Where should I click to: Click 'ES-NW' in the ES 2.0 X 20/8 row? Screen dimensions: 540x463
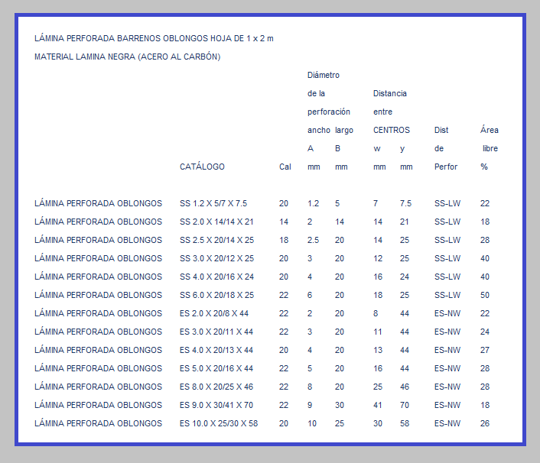(x=447, y=313)
